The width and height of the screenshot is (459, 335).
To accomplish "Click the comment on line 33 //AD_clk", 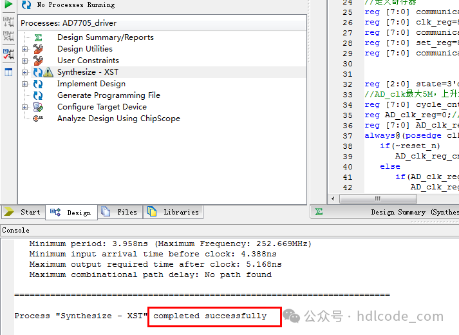I will coord(411,94).
